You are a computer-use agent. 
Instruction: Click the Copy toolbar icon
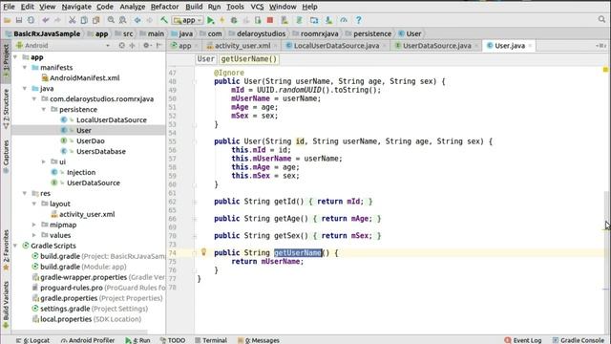[84, 20]
